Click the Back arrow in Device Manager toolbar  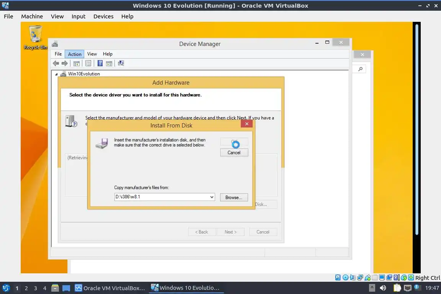(56, 63)
